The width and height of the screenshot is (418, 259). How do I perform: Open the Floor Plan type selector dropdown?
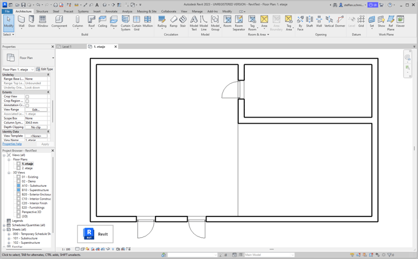53,58
